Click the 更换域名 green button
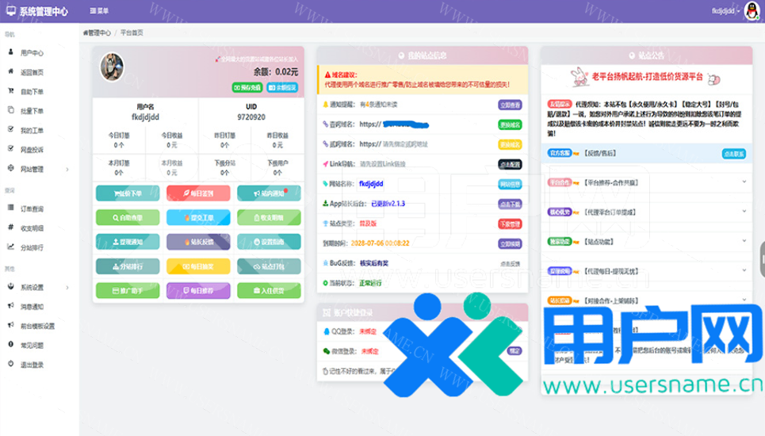Image resolution: width=765 pixels, height=436 pixels. point(509,124)
